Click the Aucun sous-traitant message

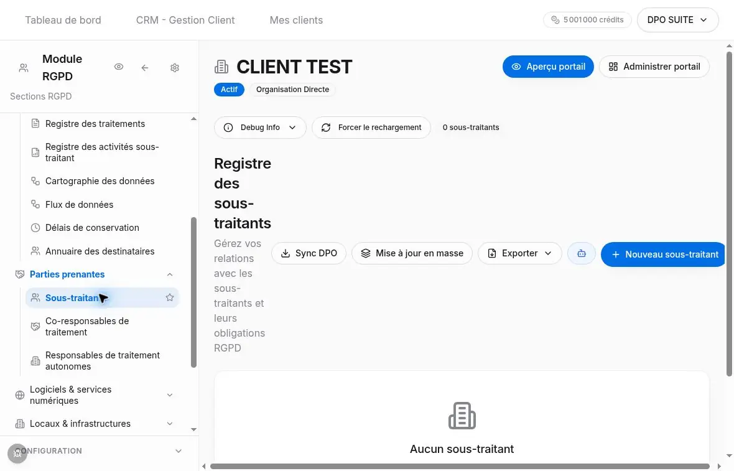(462, 449)
